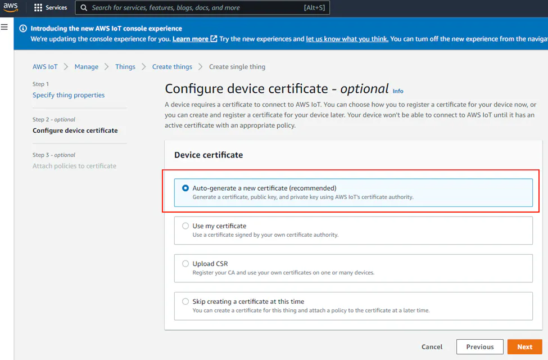
Task: Open the Info link beside heading
Action: [398, 91]
